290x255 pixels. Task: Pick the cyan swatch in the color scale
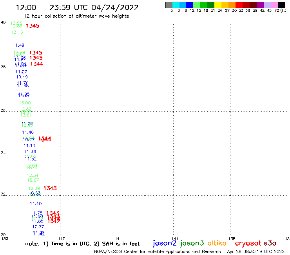(x=176, y=5)
